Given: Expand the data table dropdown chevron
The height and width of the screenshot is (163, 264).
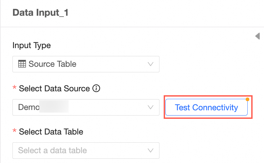Looking at the screenshot, I should pos(151,151).
